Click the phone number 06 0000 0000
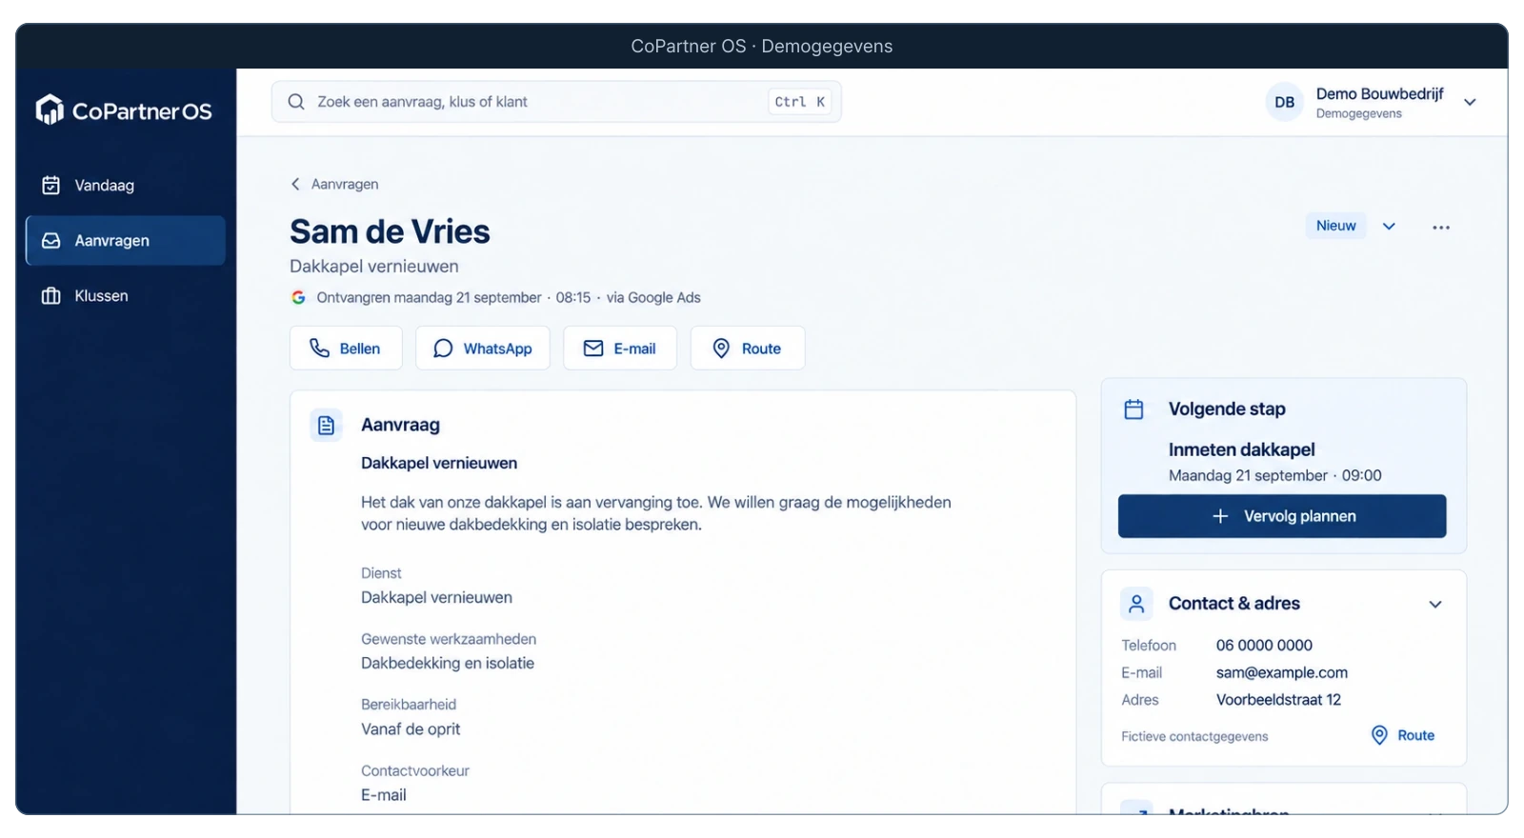Image resolution: width=1524 pixels, height=838 pixels. (1264, 646)
